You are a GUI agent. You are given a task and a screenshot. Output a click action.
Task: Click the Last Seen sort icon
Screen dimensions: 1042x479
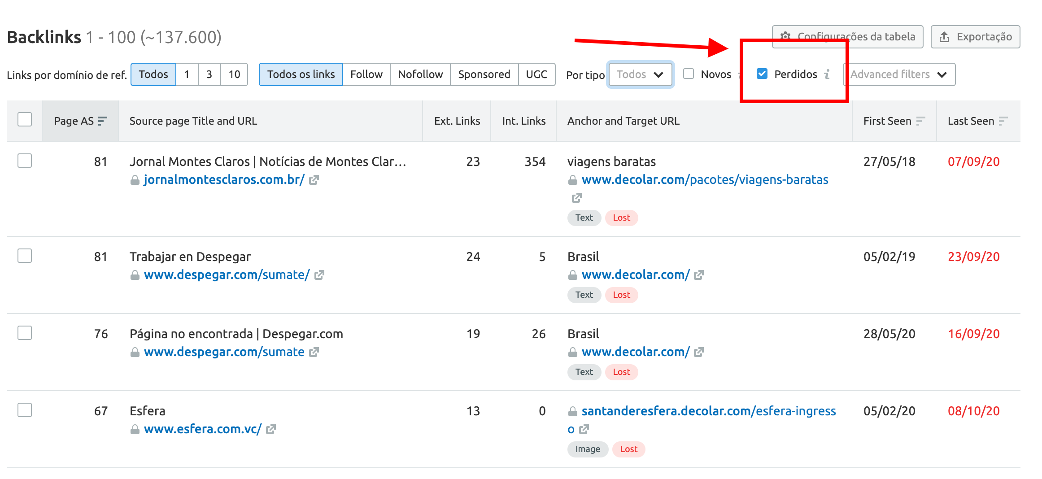(1003, 121)
